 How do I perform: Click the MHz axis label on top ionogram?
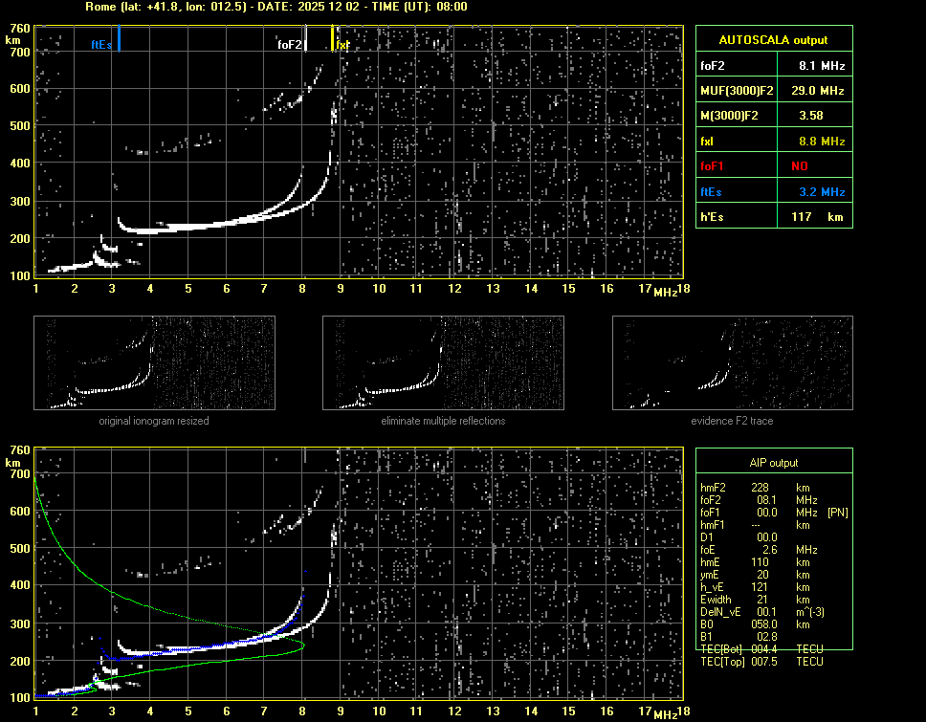pos(665,291)
